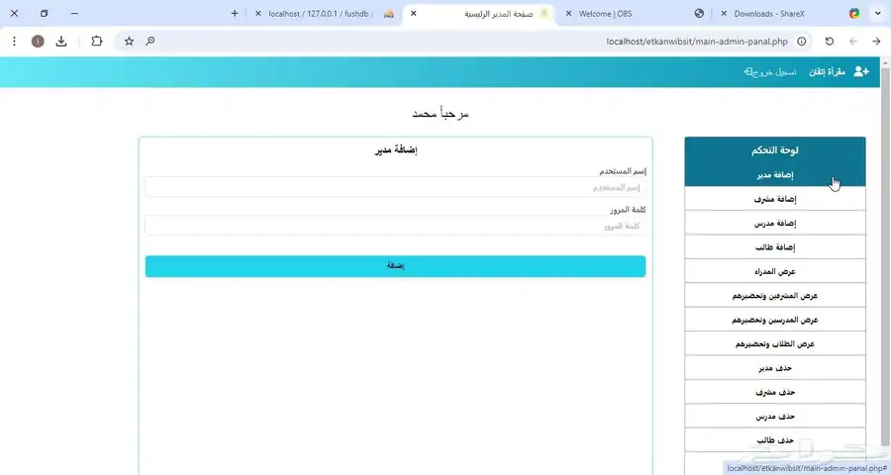Select إضافة مدير in the sidebar
The image size is (891, 475).
tap(775, 175)
